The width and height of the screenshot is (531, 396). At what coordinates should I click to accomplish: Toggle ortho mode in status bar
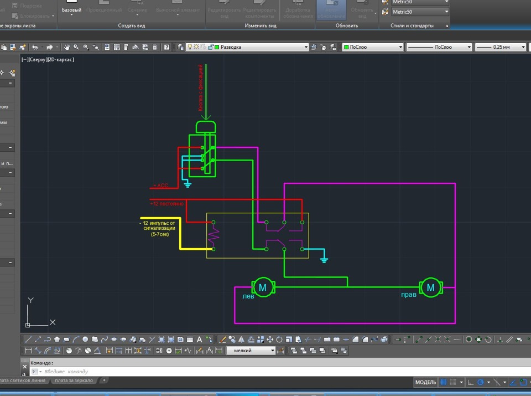[x=471, y=383]
